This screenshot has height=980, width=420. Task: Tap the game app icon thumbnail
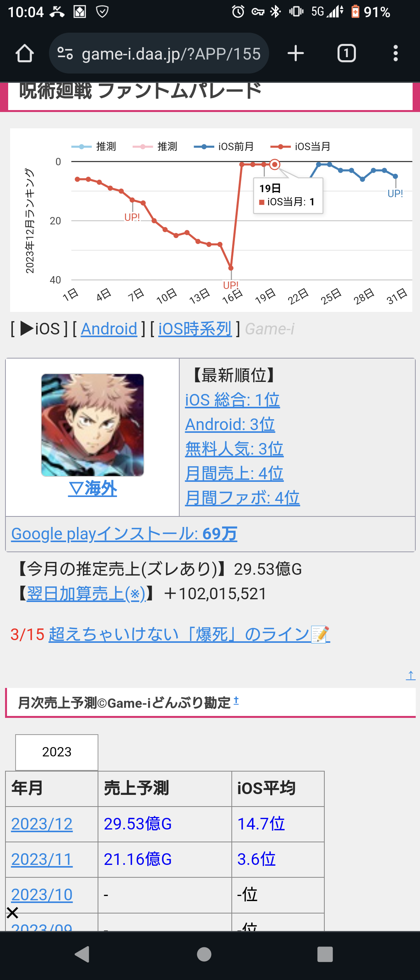point(93,425)
